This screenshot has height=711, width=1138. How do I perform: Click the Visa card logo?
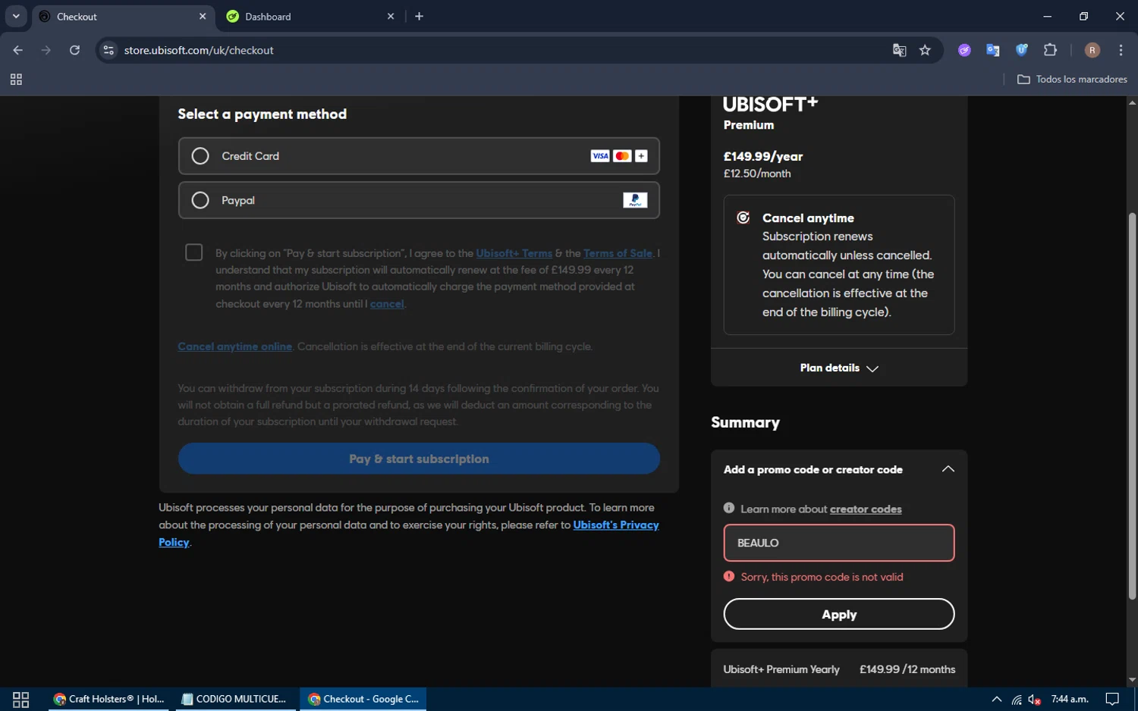(600, 156)
